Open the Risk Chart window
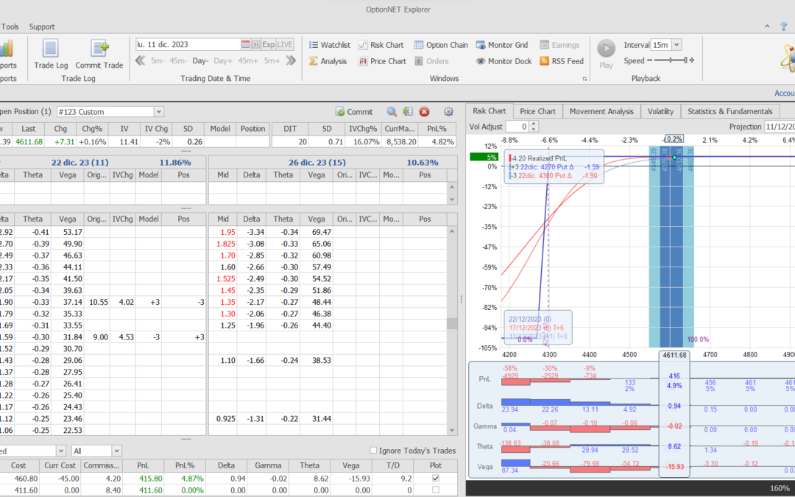Screen dimensions: 795x497 pyautogui.click(x=381, y=45)
